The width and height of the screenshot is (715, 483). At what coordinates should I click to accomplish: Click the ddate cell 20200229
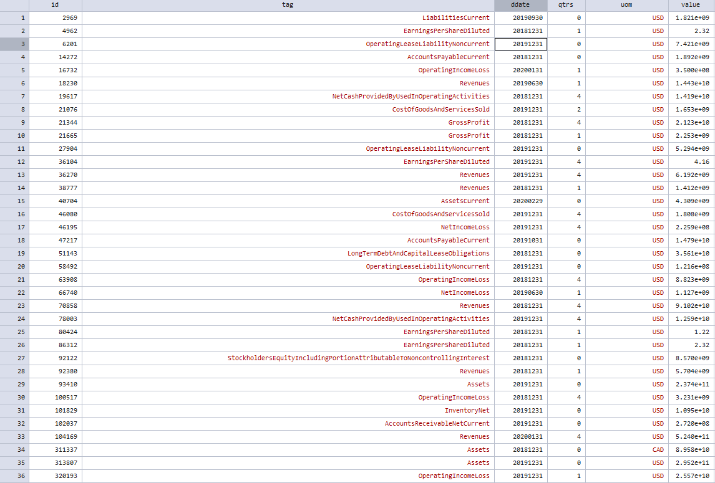click(521, 201)
